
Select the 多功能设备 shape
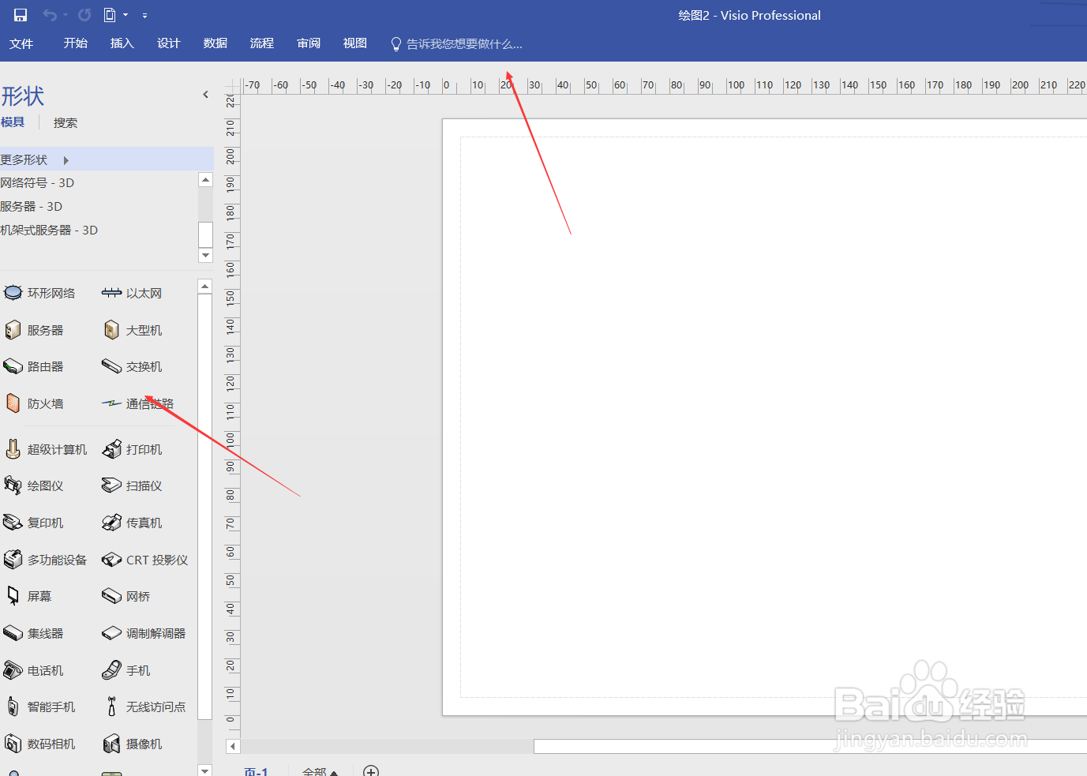coord(45,560)
